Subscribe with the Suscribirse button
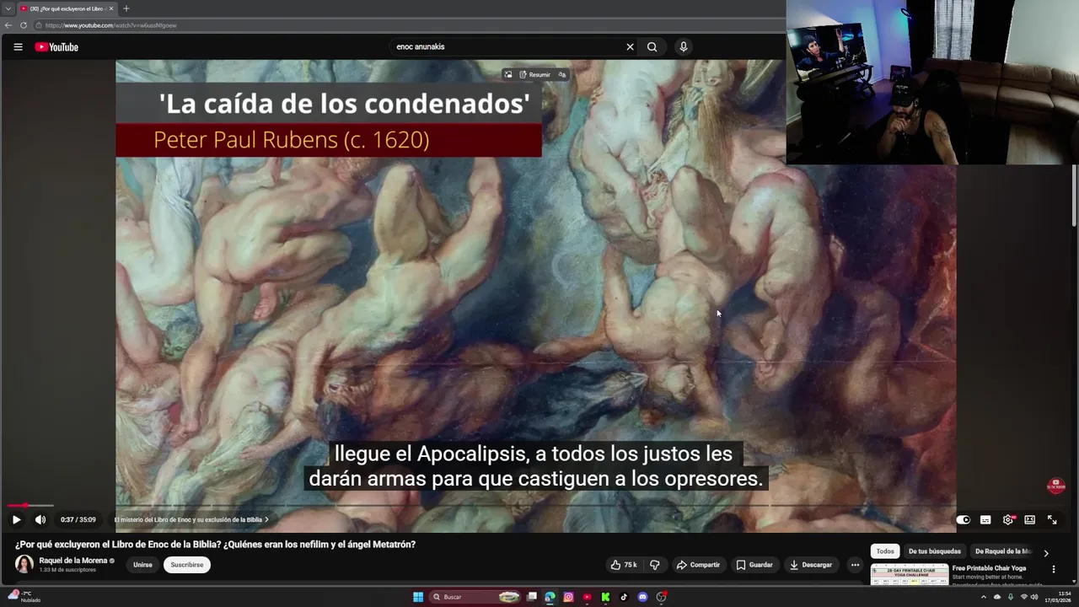The width and height of the screenshot is (1079, 607). (x=186, y=565)
